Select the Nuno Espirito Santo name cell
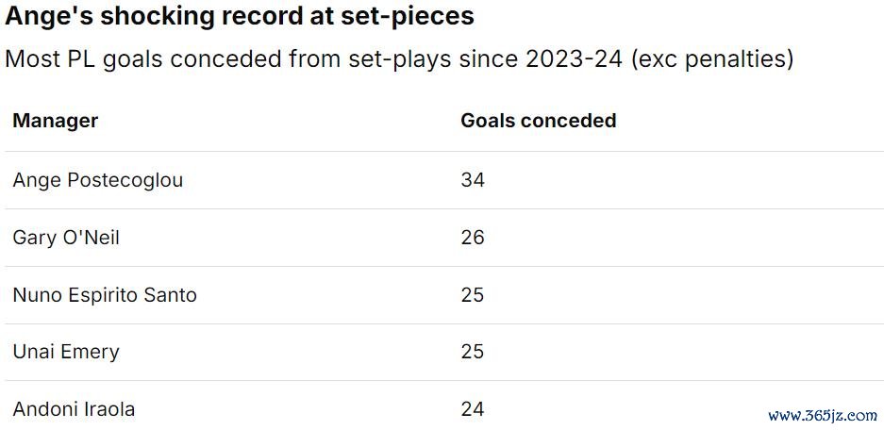This screenshot has height=430, width=884. click(105, 295)
